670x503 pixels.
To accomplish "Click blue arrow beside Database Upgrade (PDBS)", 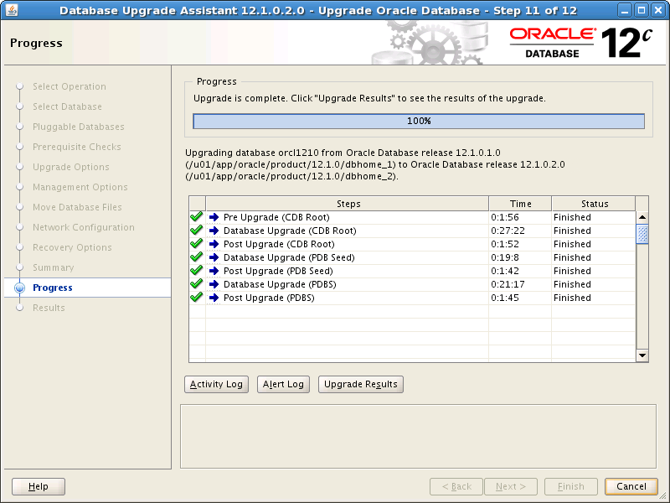I will (x=214, y=284).
